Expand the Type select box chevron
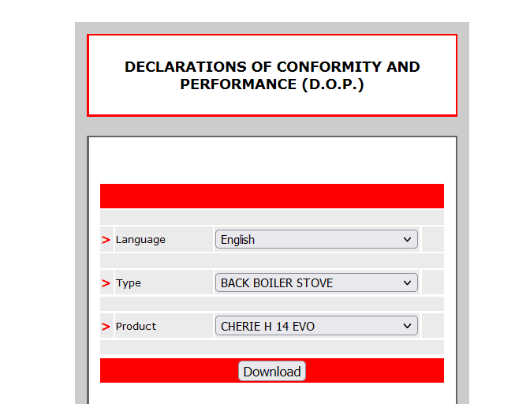Image resolution: width=515 pixels, height=404 pixels. tap(407, 283)
